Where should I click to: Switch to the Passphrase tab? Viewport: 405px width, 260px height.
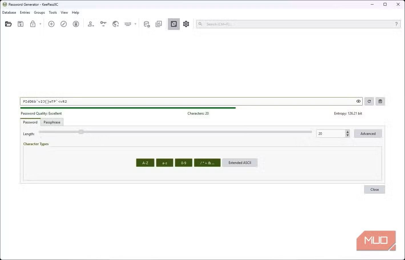52,122
